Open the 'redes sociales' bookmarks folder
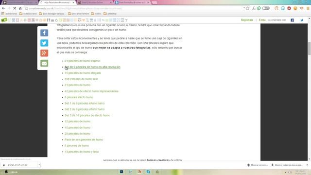Viewport: 311px width, 175px height. [x=28, y=14]
